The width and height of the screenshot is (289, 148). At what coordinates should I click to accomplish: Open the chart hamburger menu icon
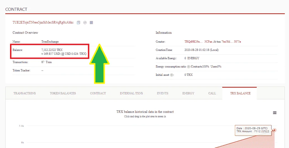click(x=275, y=113)
